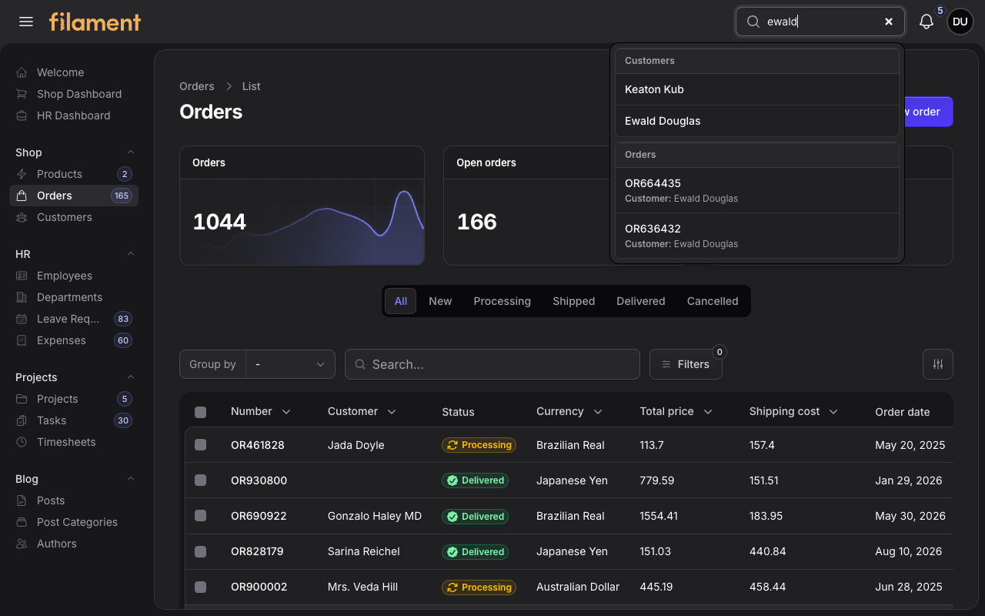
Task: Click the Posts document icon
Action: [x=22, y=500]
